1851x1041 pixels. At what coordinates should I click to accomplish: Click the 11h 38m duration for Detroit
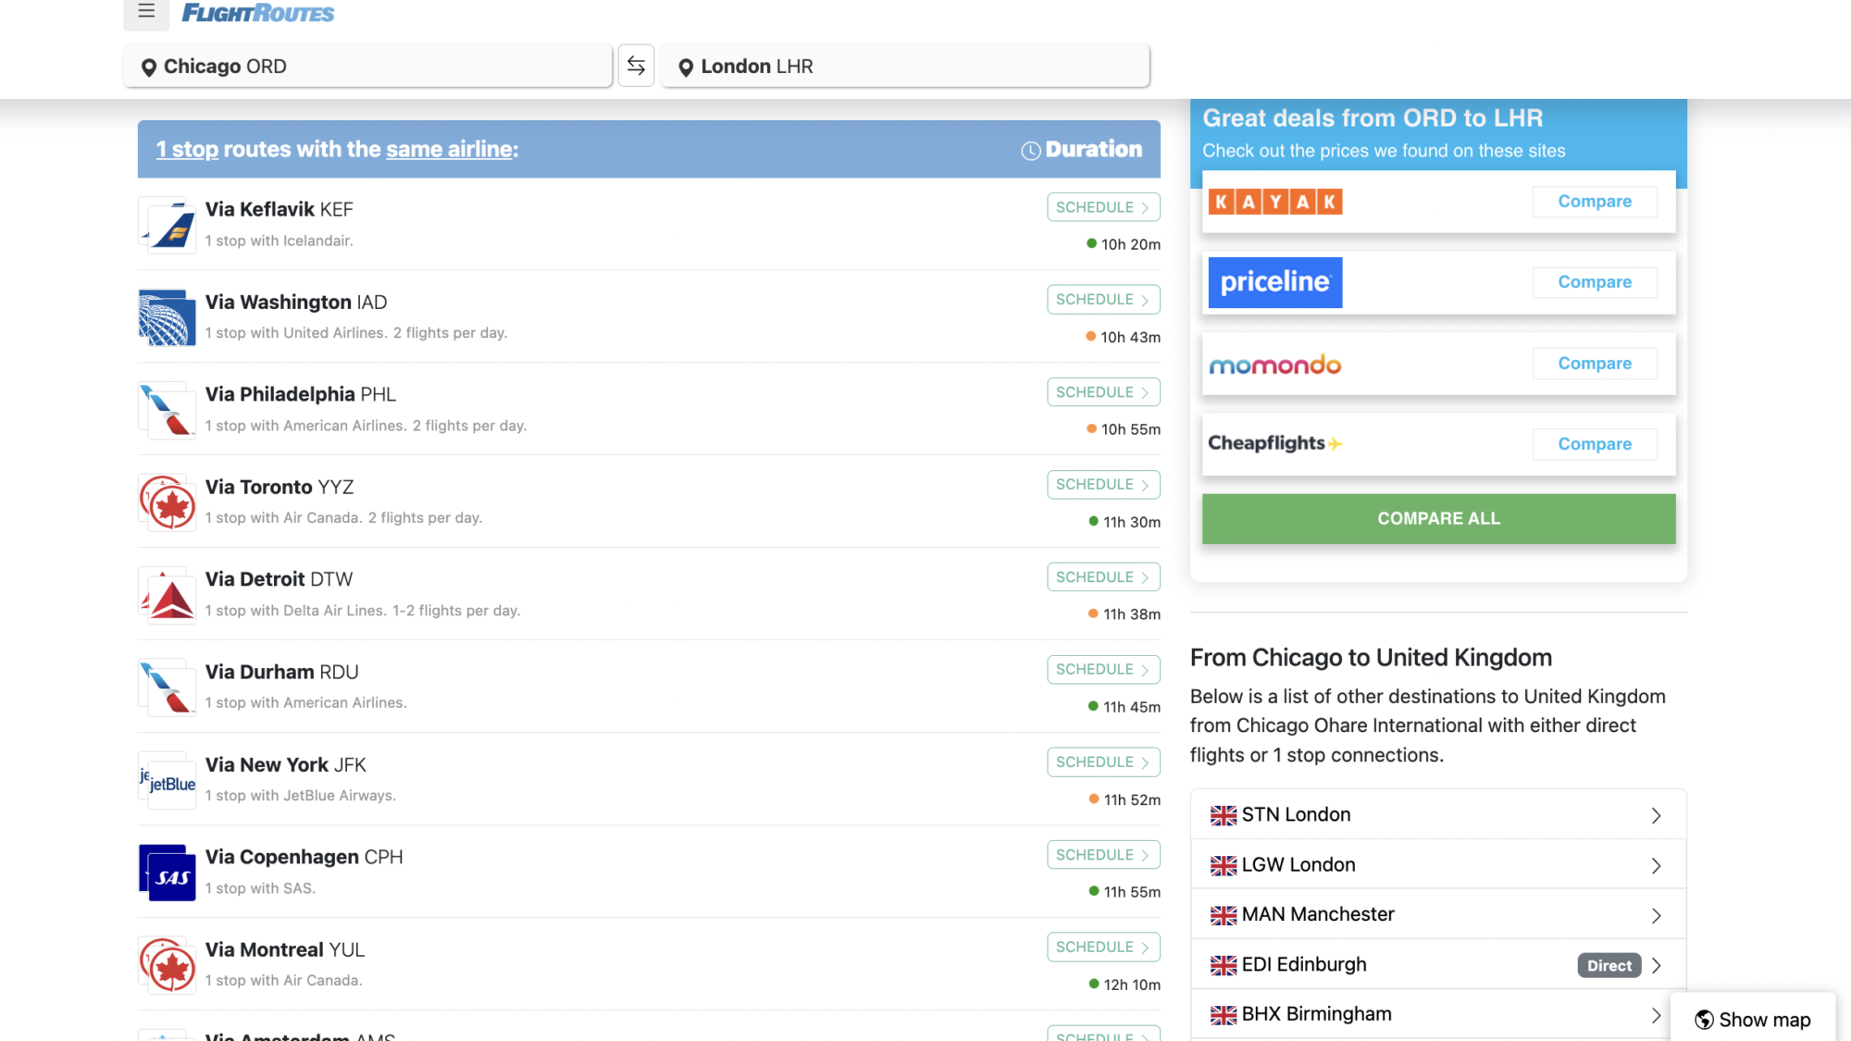[1131, 614]
